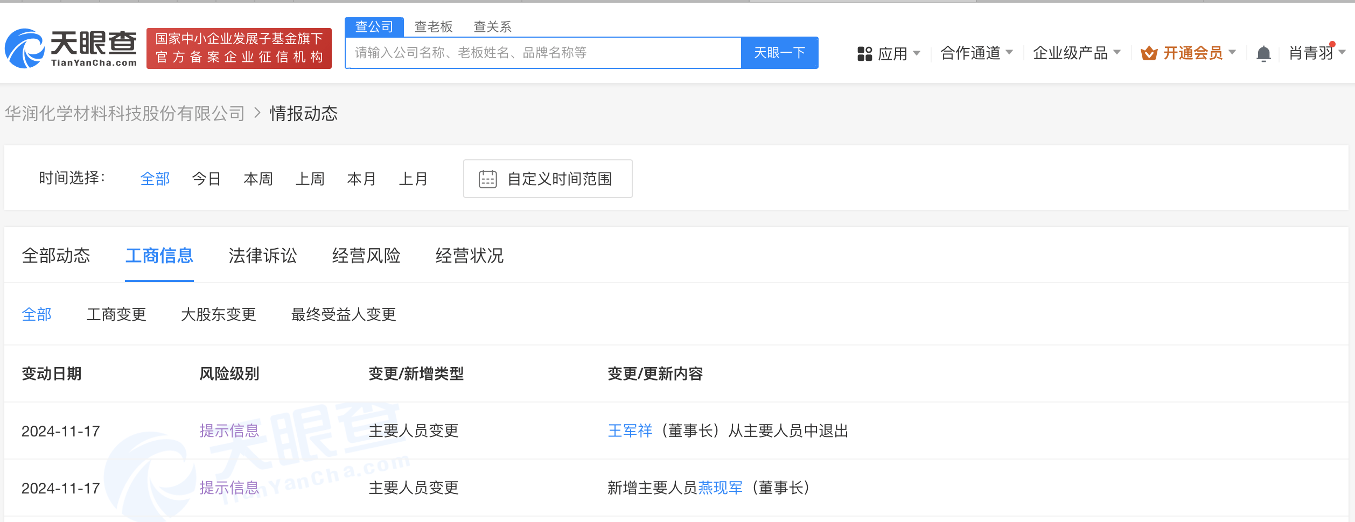1355x522 pixels.
Task: Select the 全部 sub-filter under 工商信息
Action: click(37, 314)
